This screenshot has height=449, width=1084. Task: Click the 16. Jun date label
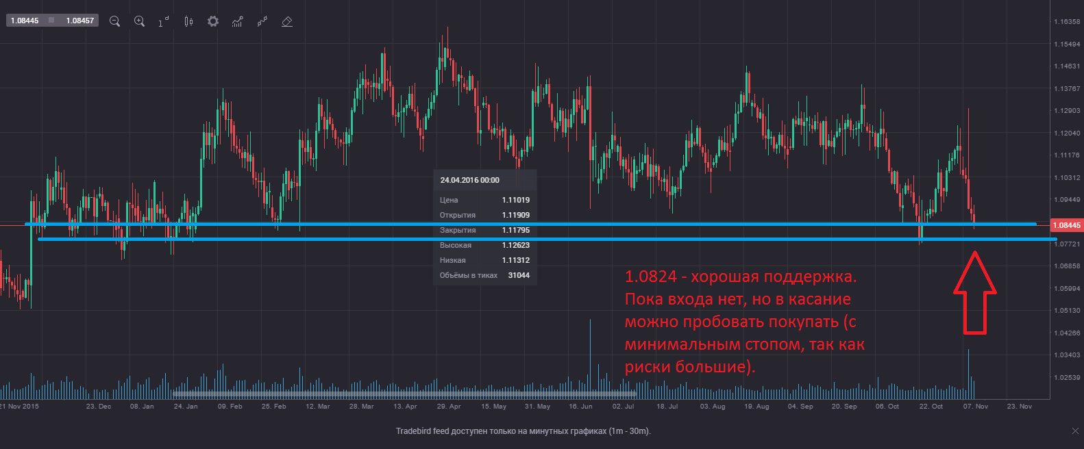580,407
